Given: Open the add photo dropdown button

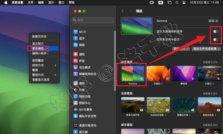Looking at the screenshot, I should click(x=181, y=49).
